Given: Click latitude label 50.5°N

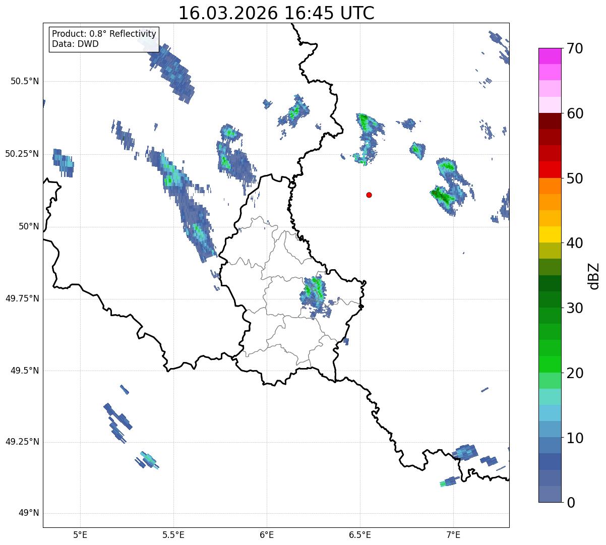Looking at the screenshot, I should pyautogui.click(x=24, y=81).
